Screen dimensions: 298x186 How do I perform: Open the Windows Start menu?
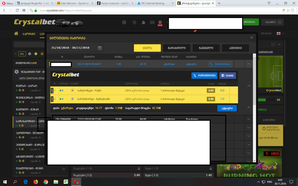pyautogui.click(x=5, y=182)
